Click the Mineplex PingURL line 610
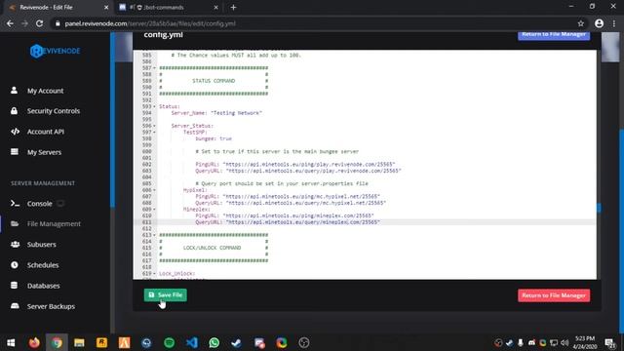The width and height of the screenshot is (624, 351). pos(285,215)
